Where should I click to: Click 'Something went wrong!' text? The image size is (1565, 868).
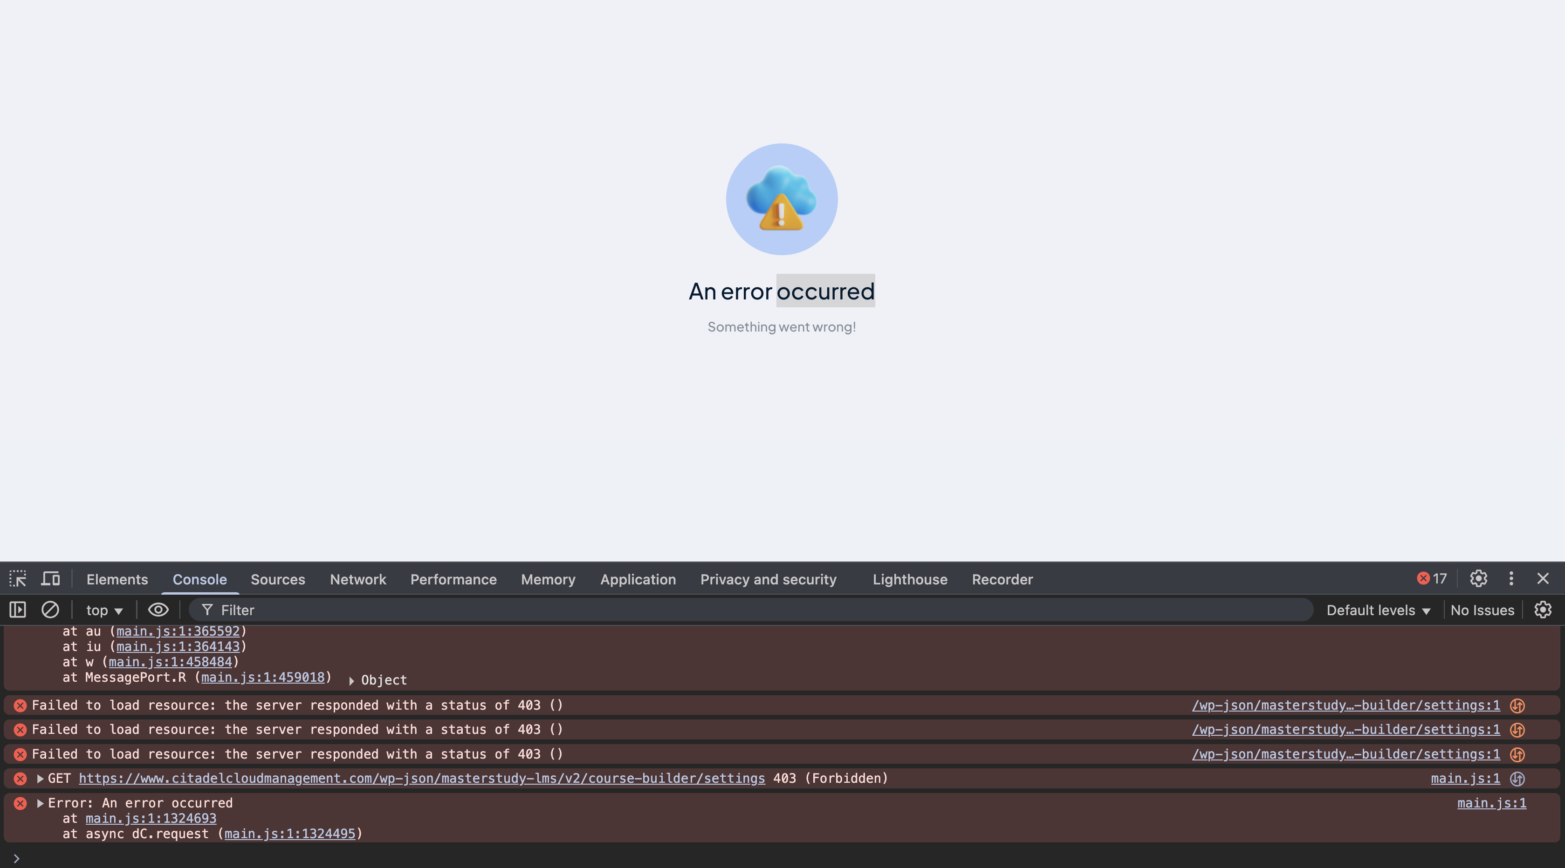tap(782, 327)
